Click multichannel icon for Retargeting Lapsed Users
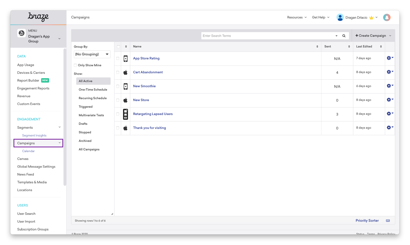The image size is (410, 245). pos(126,114)
